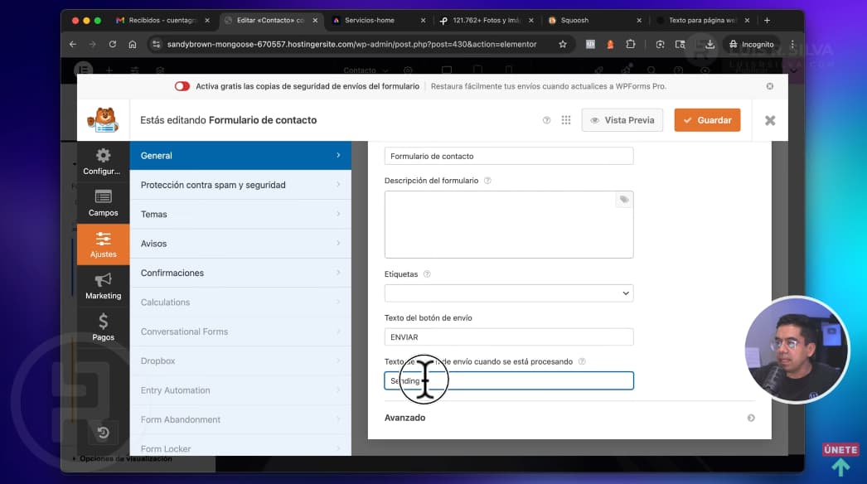867x484 pixels.
Task: Open the Etiquetas dropdown
Action: pos(509,293)
